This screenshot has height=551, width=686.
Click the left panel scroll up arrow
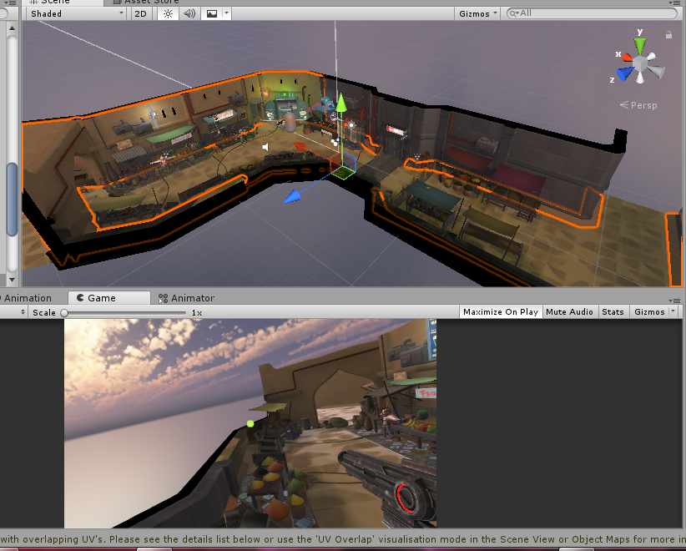[12, 28]
